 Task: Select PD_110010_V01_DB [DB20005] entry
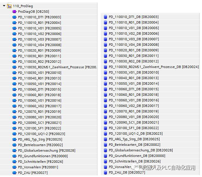[x=134, y=28]
